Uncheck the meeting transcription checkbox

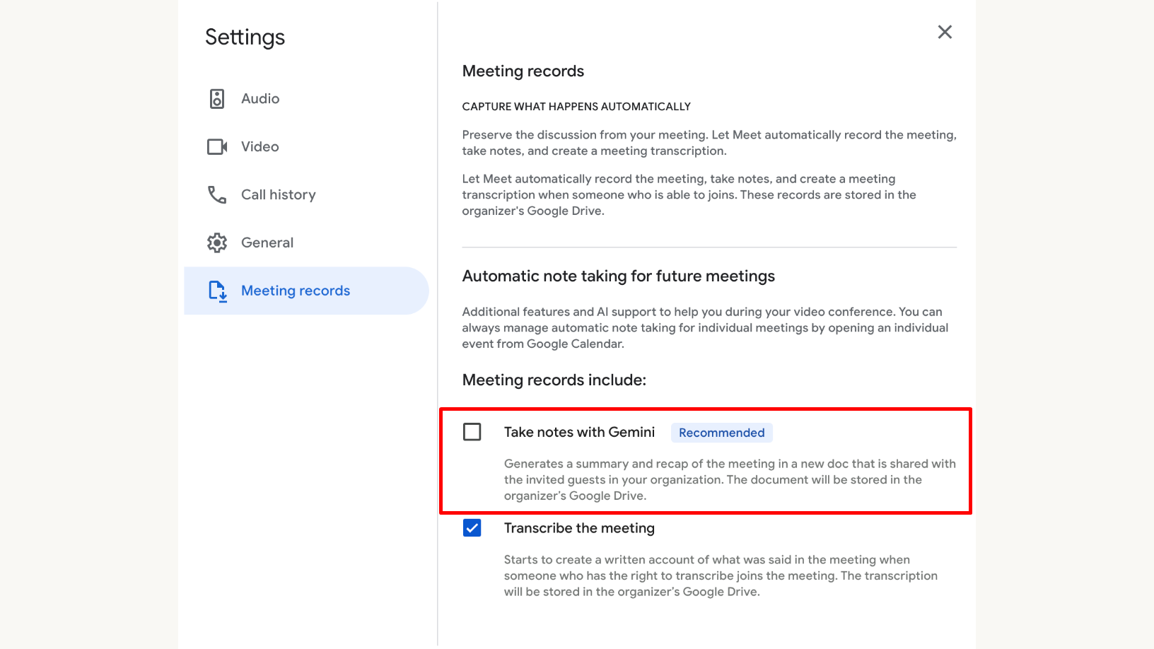click(x=472, y=527)
